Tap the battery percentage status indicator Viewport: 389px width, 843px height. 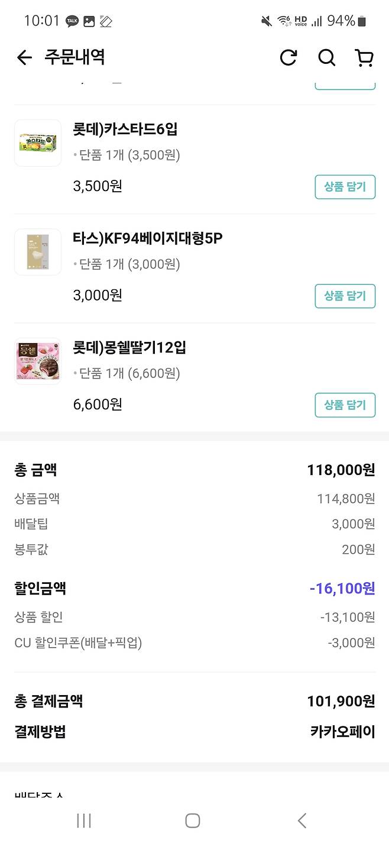coord(341,21)
